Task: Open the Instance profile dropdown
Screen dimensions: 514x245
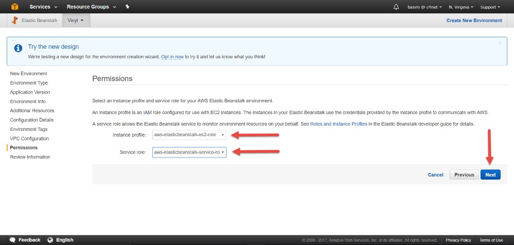Action: (189, 135)
